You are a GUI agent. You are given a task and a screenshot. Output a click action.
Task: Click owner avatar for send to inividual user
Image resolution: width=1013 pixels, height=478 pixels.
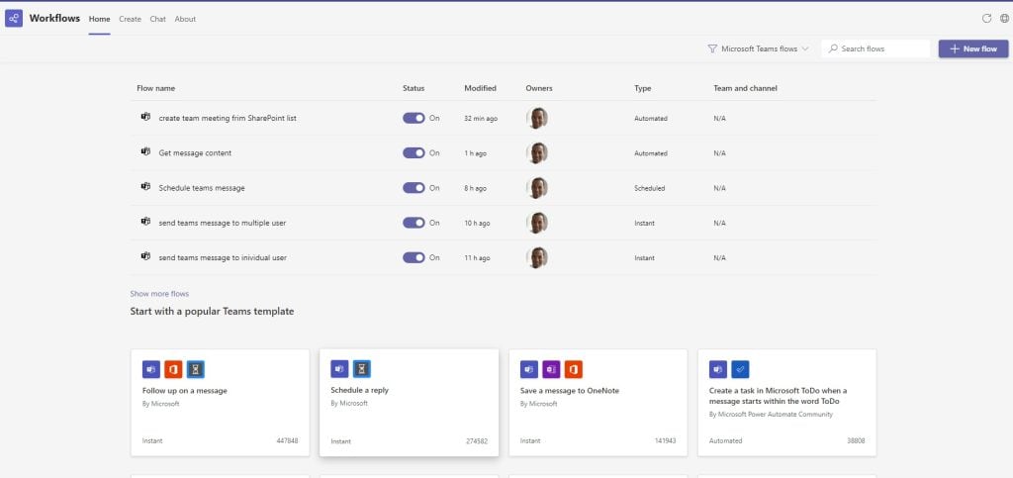pos(537,257)
